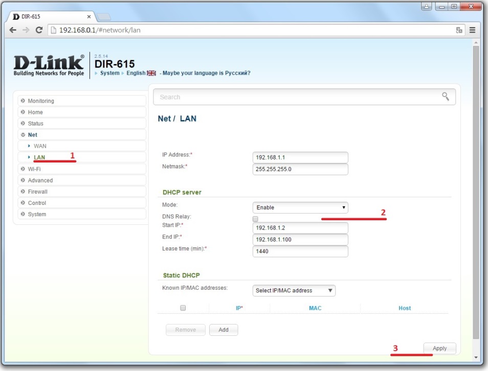Click the Remove button

click(x=186, y=330)
